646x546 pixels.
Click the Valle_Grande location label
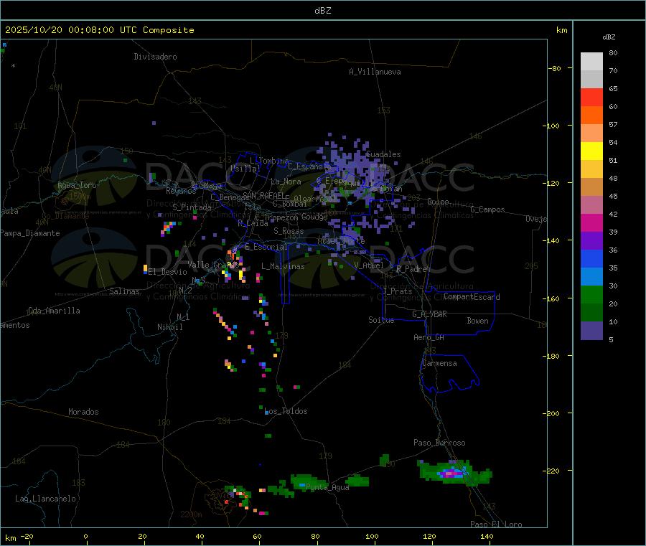pos(213,265)
